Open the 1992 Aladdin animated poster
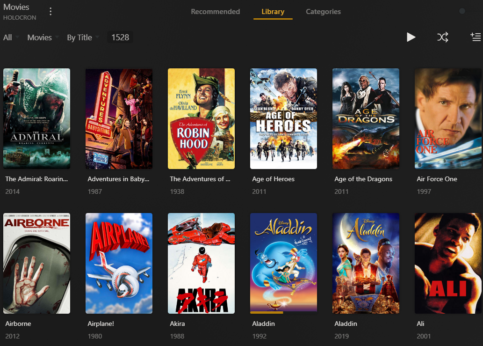Image resolution: width=483 pixels, height=346 pixels. [283, 263]
